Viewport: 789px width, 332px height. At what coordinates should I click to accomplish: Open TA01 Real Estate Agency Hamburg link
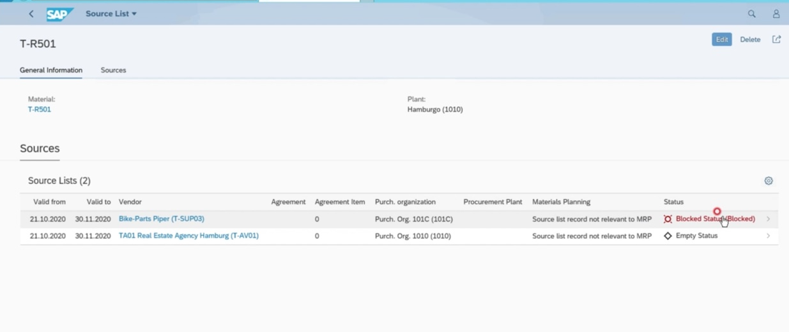188,236
